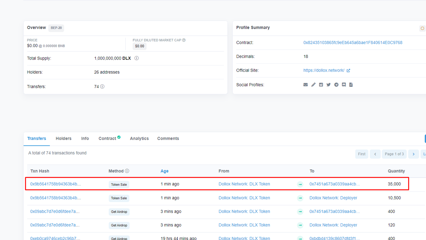This screenshot has width=426, height=240.
Task: Open From address DLX Token in 35,000 row
Action: (244, 184)
